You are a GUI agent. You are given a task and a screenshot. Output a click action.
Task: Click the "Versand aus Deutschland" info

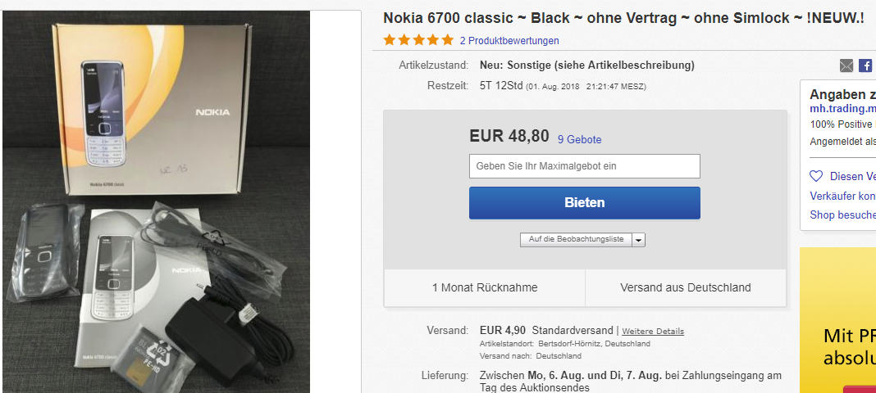click(686, 287)
